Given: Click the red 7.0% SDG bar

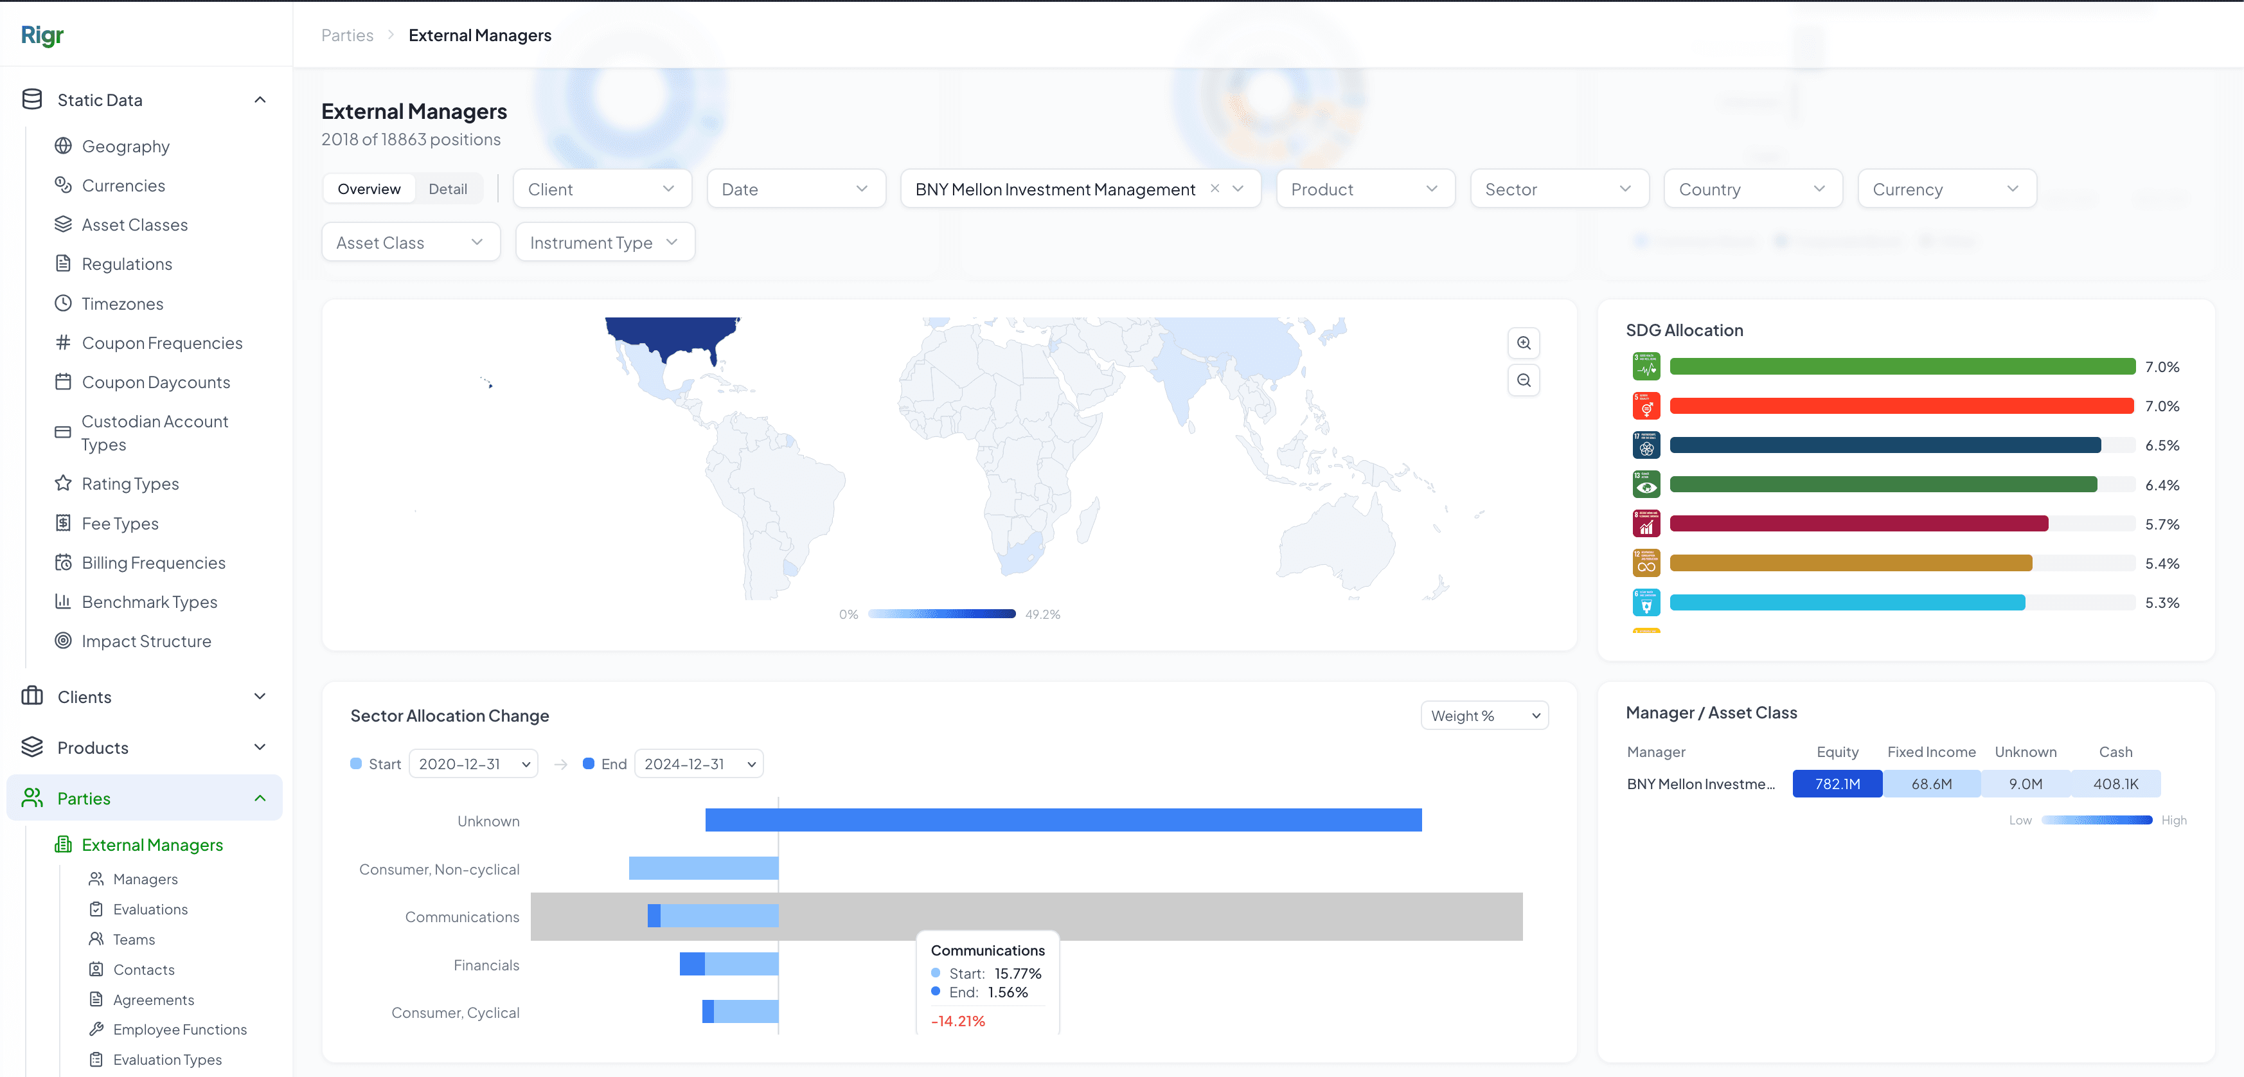Looking at the screenshot, I should [1901, 405].
